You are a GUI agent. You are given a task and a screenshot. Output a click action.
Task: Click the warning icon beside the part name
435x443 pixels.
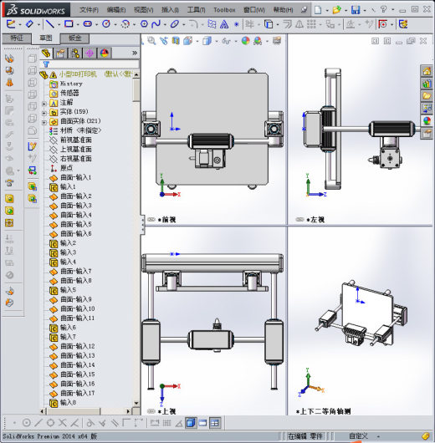(54, 75)
